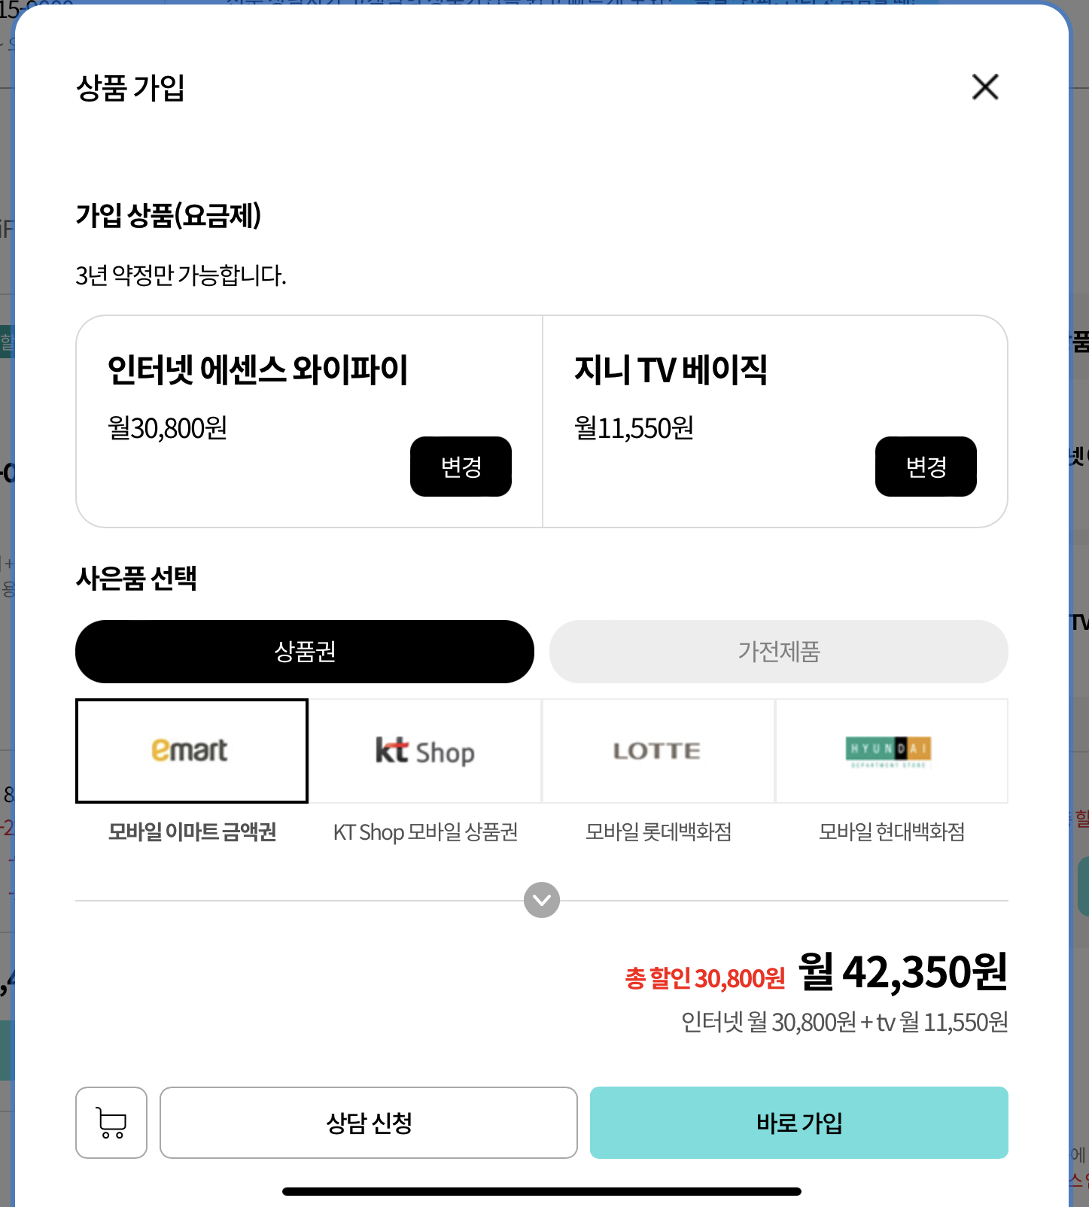Open the 가전제품 tab
Viewport: 1089px width, 1207px height.
[x=778, y=652]
